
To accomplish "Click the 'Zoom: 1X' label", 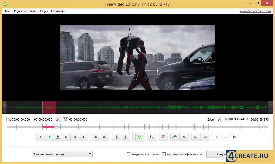I will (214, 119).
